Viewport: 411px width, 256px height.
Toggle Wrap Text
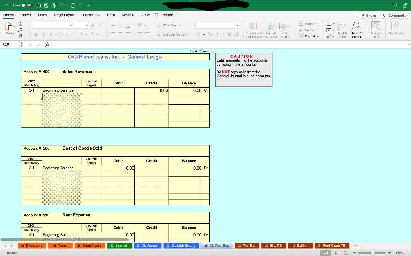pyautogui.click(x=169, y=25)
